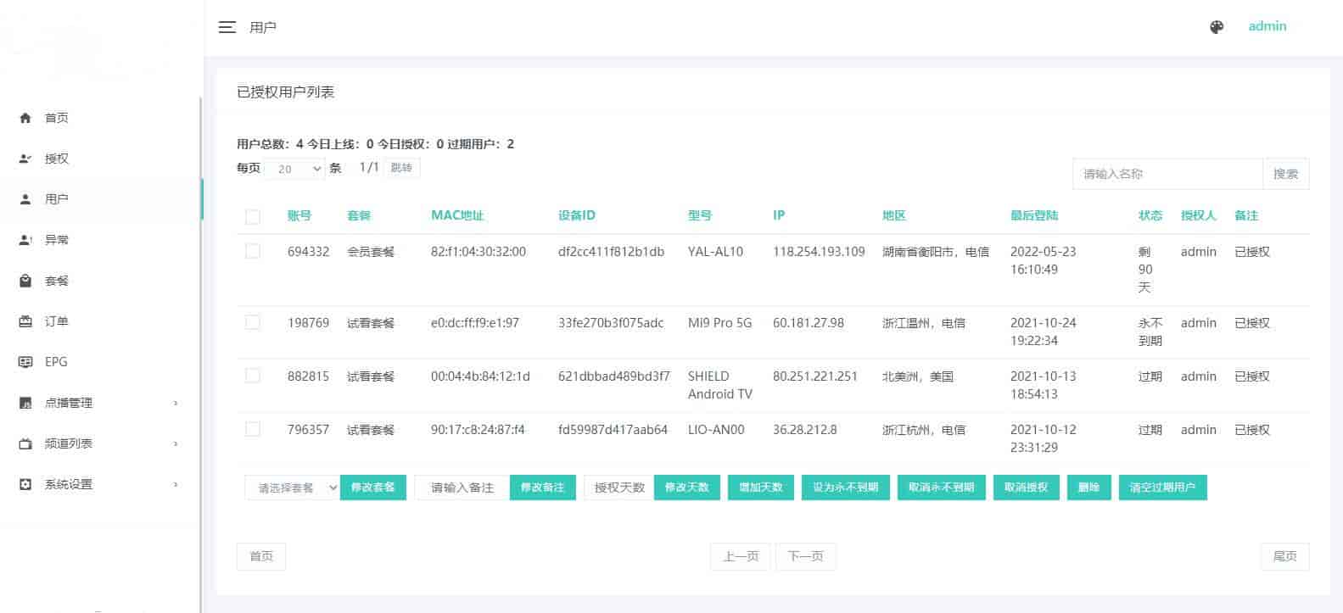Viewport: 1343px width, 613px height.
Task: Click the 搜索 search button
Action: (1285, 174)
